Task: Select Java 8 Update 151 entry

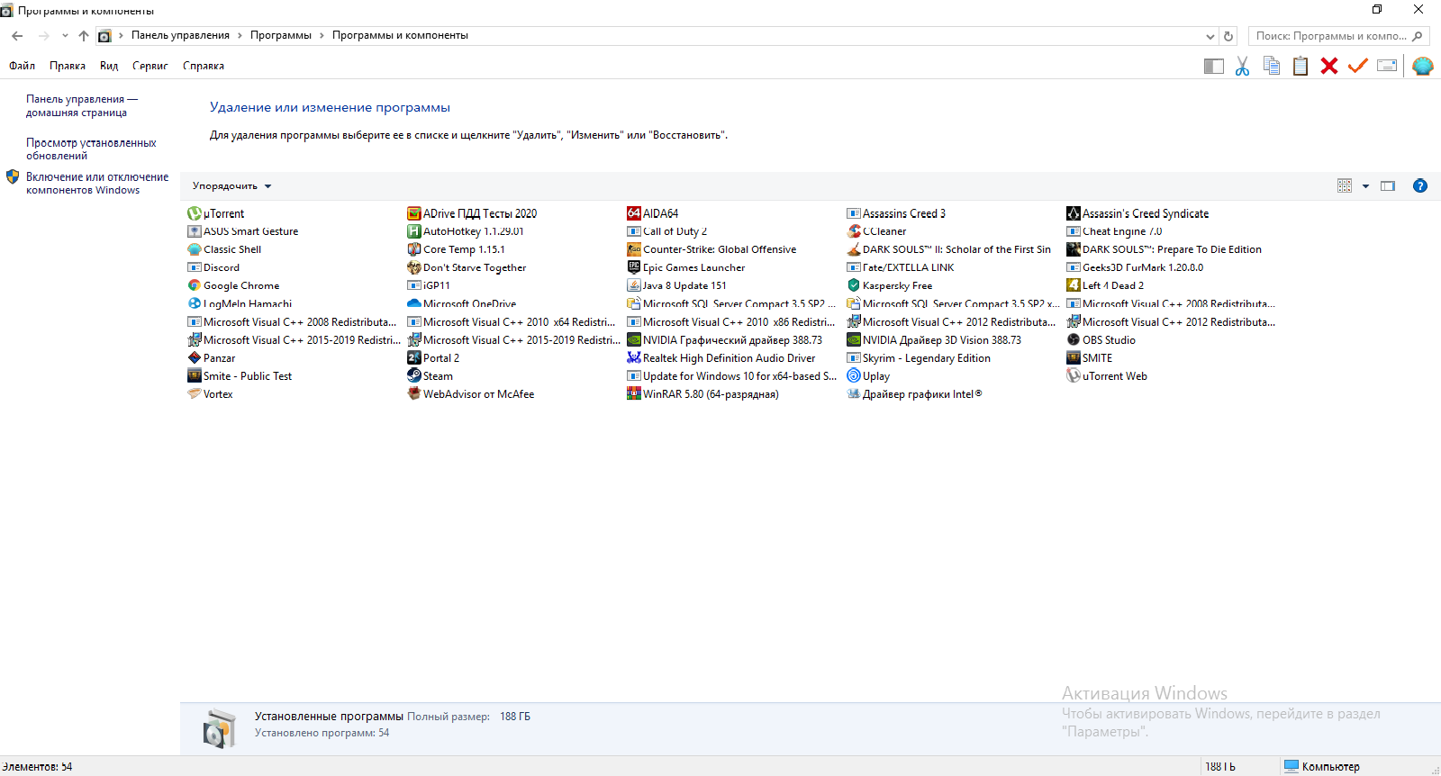Action: click(x=677, y=285)
